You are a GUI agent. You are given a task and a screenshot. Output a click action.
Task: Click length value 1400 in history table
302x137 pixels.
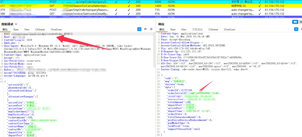coord(158,6)
